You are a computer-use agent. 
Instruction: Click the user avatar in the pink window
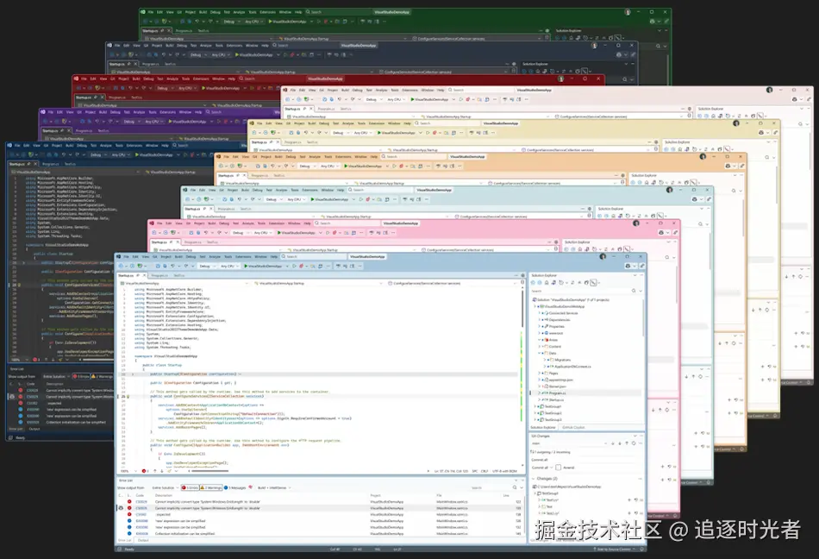(635, 223)
